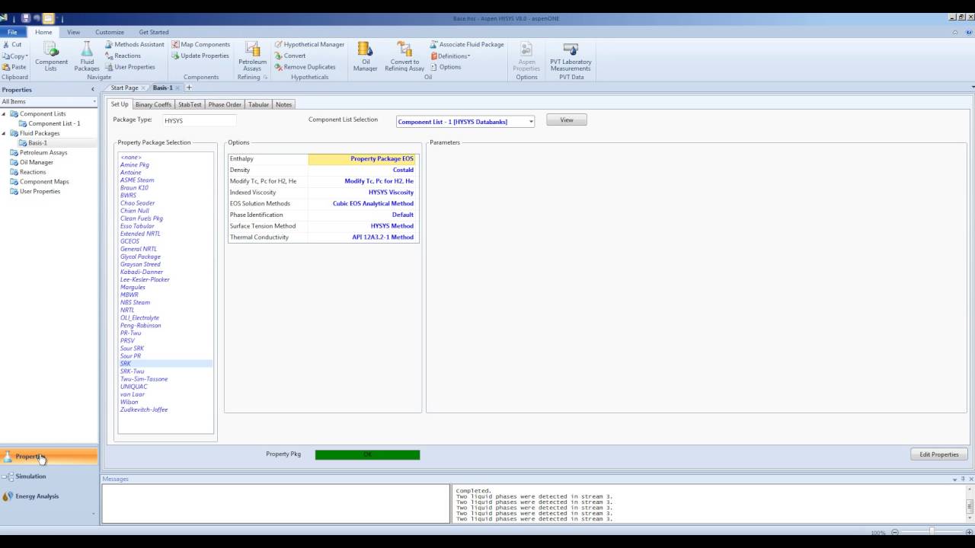Viewport: 975px width, 548px height.
Task: Open the Messages panel options arrow
Action: 954,479
